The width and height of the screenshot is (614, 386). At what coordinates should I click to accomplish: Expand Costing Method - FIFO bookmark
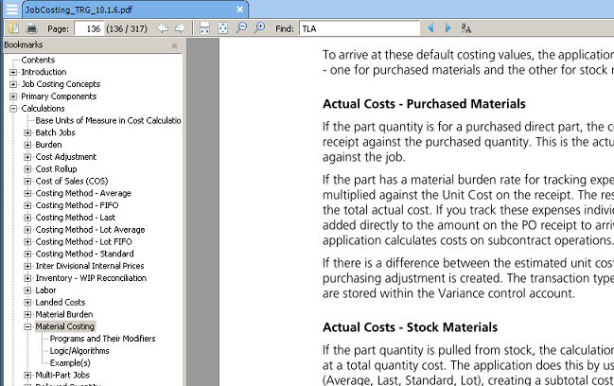(x=27, y=205)
